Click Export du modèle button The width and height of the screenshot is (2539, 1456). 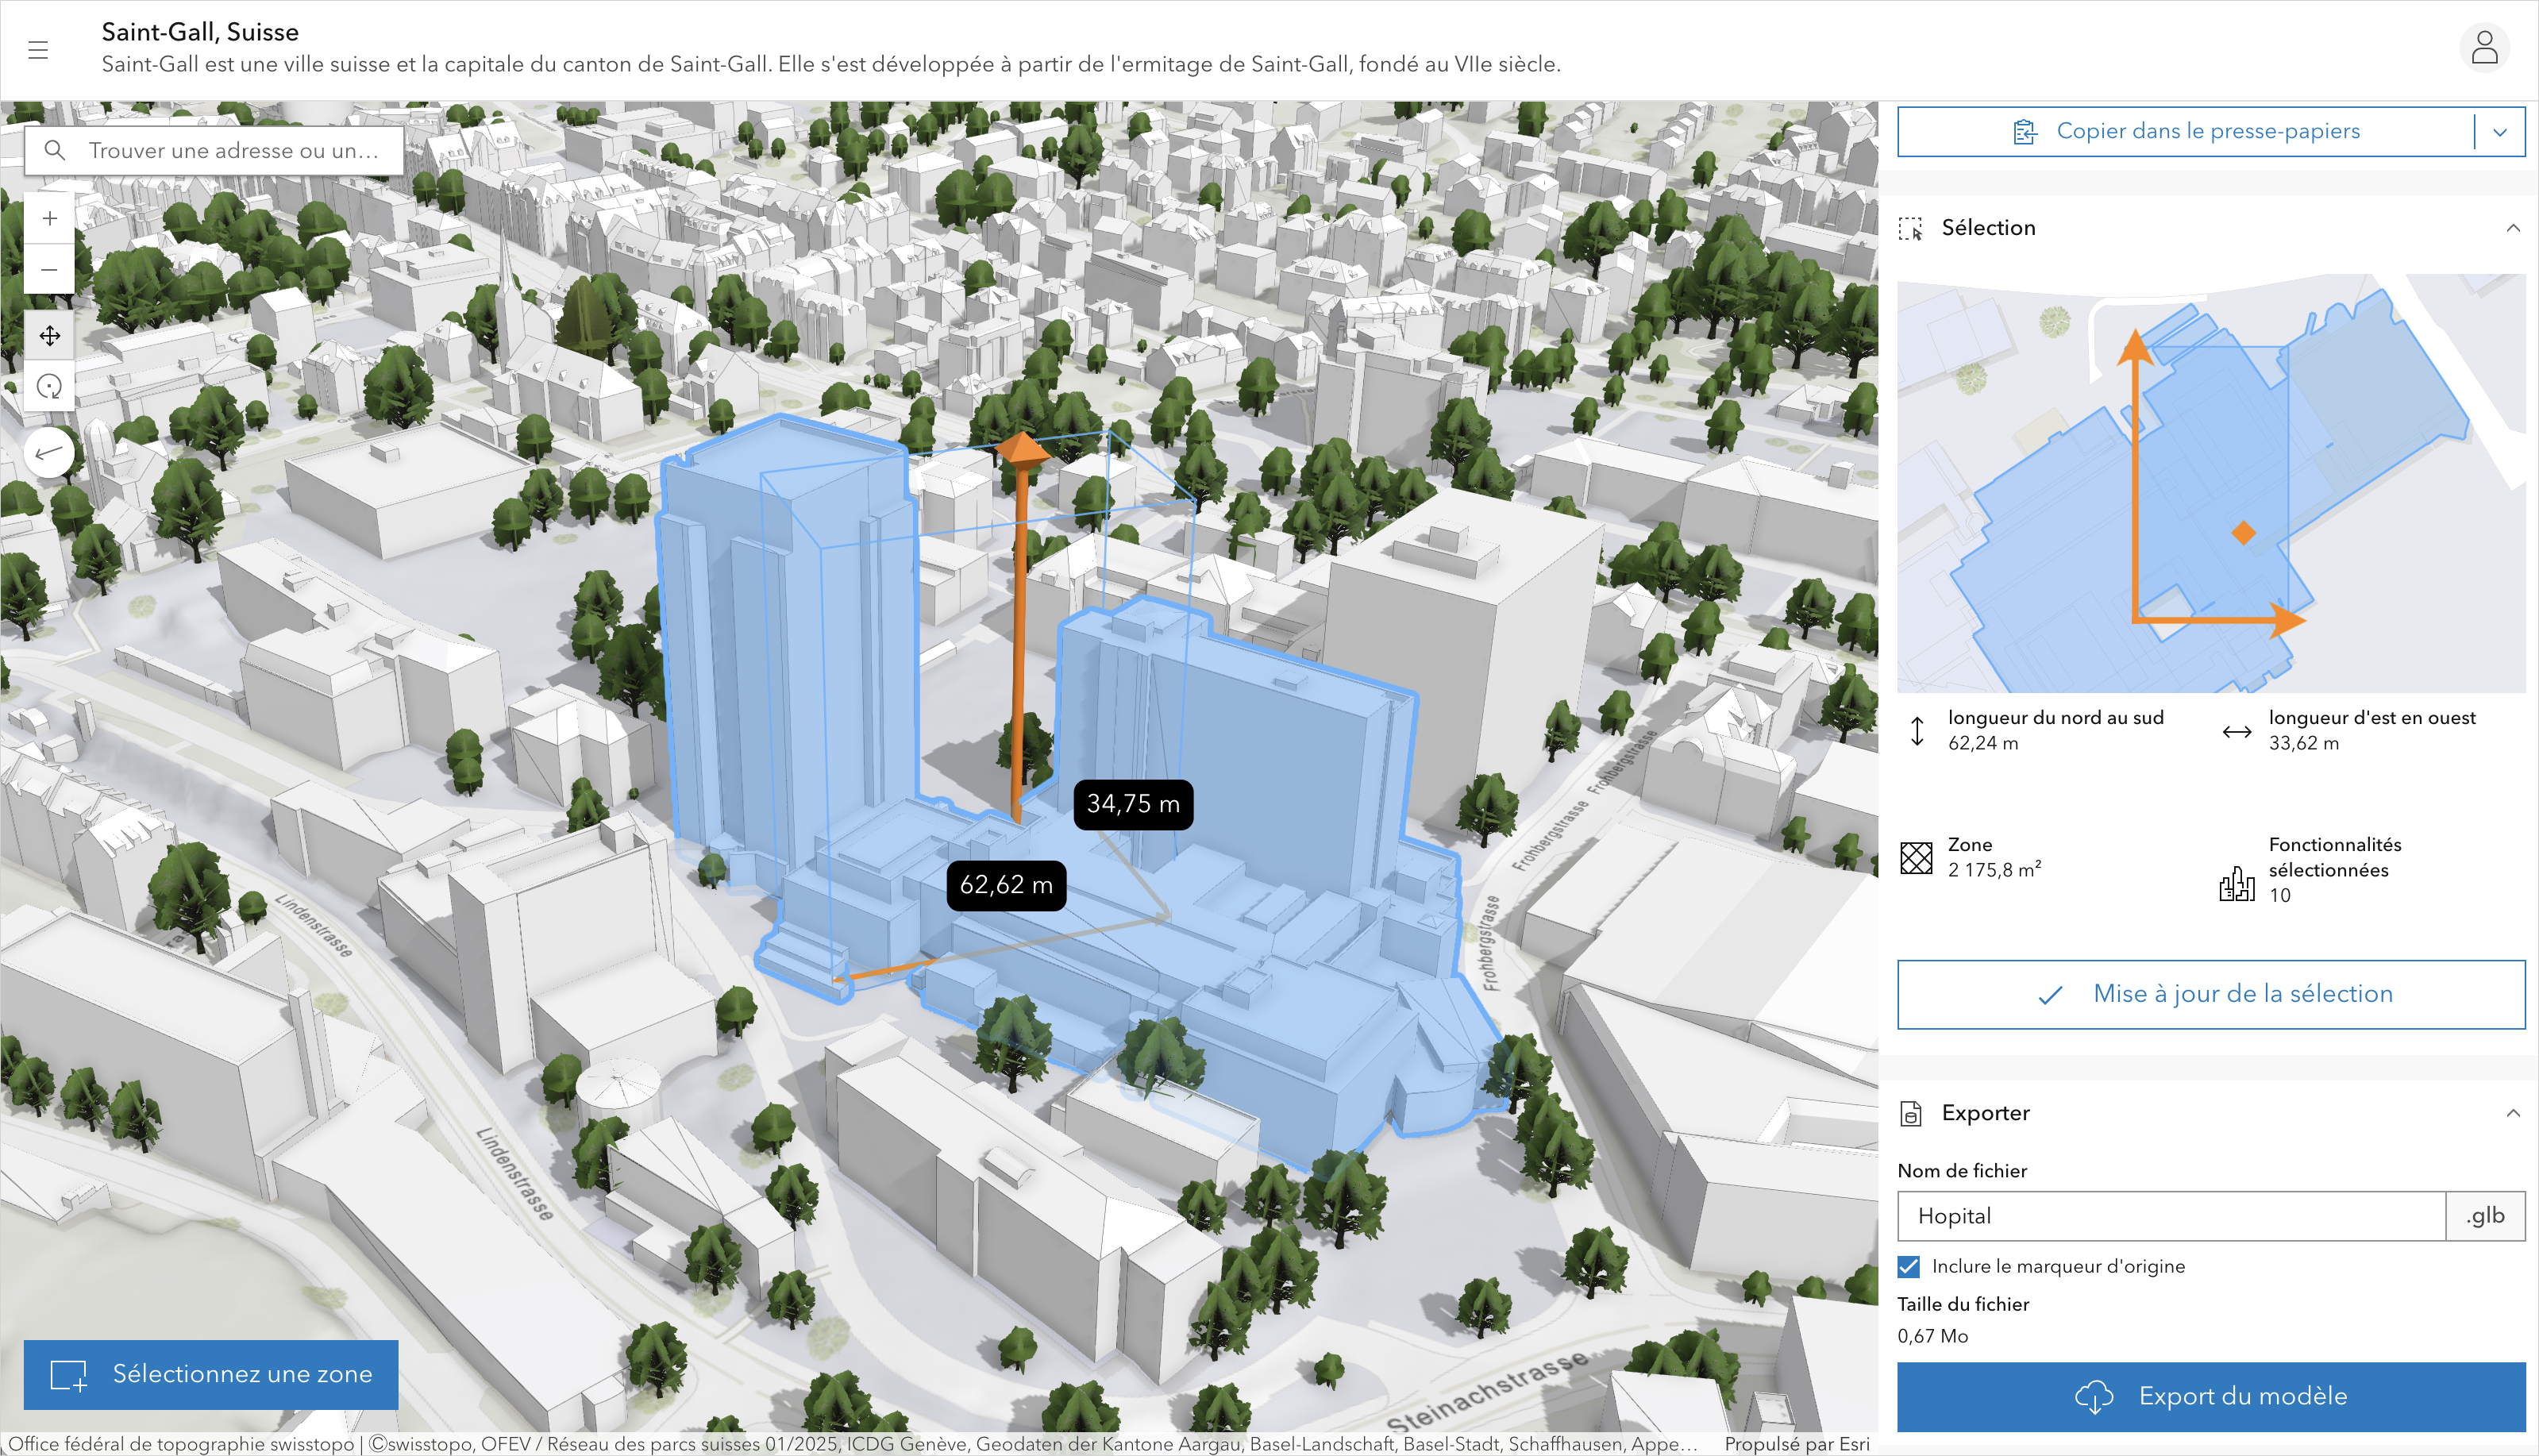2211,1396
